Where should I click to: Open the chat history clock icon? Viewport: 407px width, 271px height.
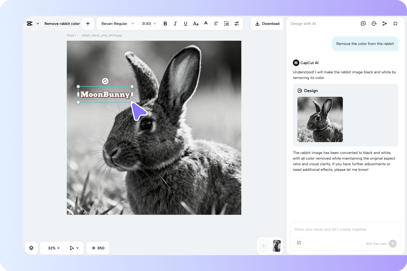(x=374, y=24)
